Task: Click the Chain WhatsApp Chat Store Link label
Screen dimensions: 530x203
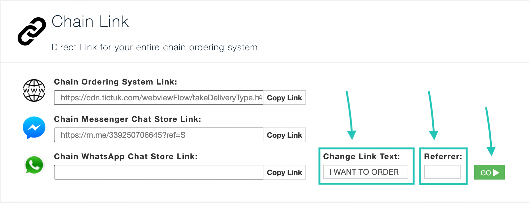Action: 126,156
